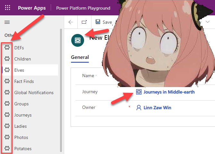The height and width of the screenshot is (154, 215).
Task: Open the Potatoes navigation item
Action: tap(30, 149)
